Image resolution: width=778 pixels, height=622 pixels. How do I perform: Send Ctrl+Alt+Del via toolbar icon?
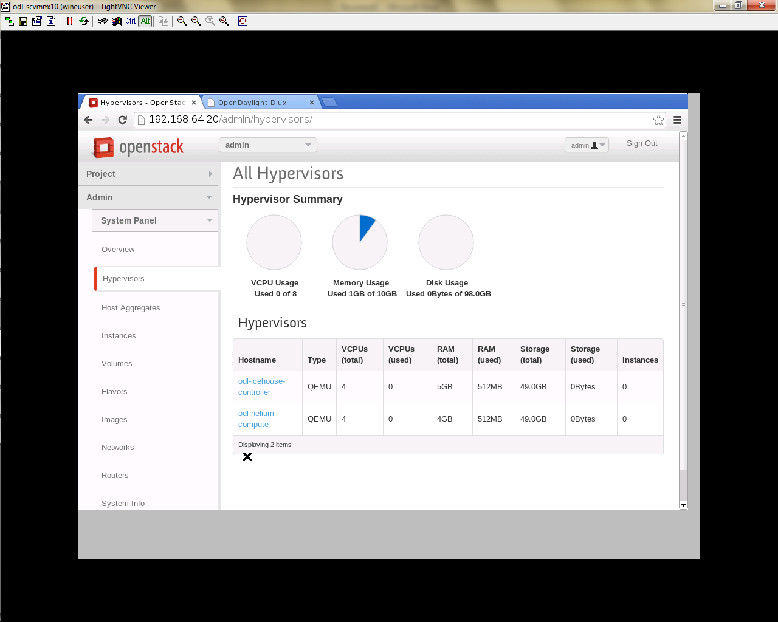pyautogui.click(x=103, y=21)
